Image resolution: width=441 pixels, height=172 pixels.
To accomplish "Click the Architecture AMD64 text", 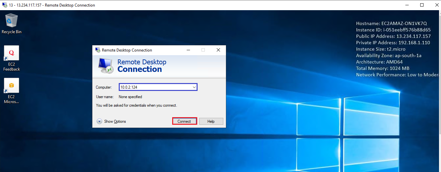I will click(x=379, y=62).
